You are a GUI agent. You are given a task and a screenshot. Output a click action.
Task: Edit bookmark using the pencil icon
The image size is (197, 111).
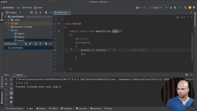click(x=30, y=44)
